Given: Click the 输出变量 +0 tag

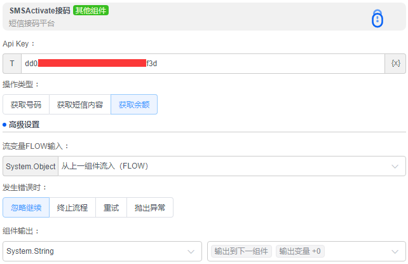Looking at the screenshot, I should pyautogui.click(x=301, y=251).
